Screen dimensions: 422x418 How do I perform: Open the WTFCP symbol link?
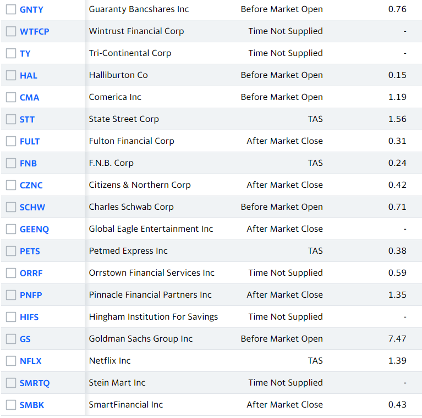(35, 32)
